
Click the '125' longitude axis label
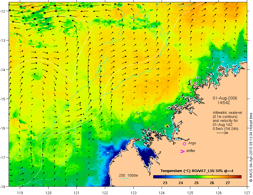pyautogui.click(x=190, y=193)
